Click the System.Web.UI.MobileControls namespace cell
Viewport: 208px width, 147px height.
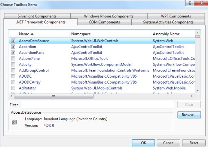[x=97, y=88]
